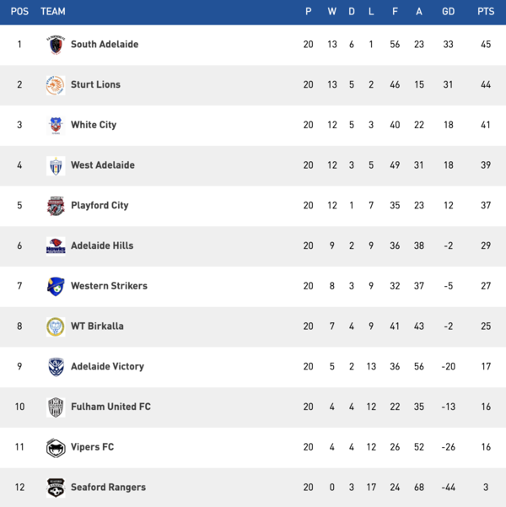Click the POS column header

pos(19,12)
